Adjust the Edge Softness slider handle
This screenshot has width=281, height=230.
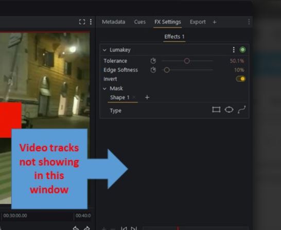pos(167,70)
